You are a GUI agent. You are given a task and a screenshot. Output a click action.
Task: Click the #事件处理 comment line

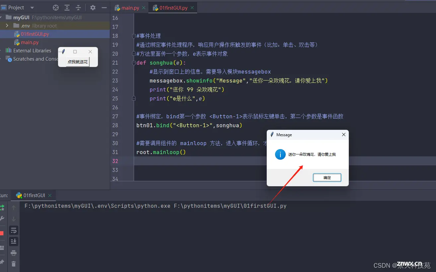click(149, 36)
